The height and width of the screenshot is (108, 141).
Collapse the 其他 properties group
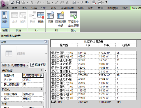point(41,103)
